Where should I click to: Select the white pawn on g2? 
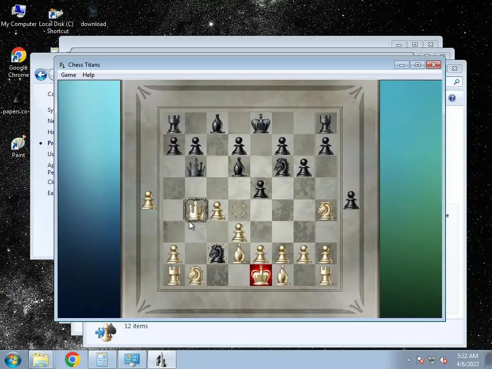(304, 254)
